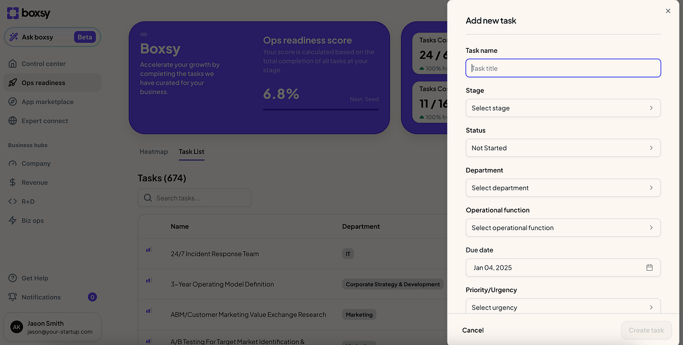Click the notifications count badge
Viewport: 683px width, 345px height.
[x=92, y=297]
